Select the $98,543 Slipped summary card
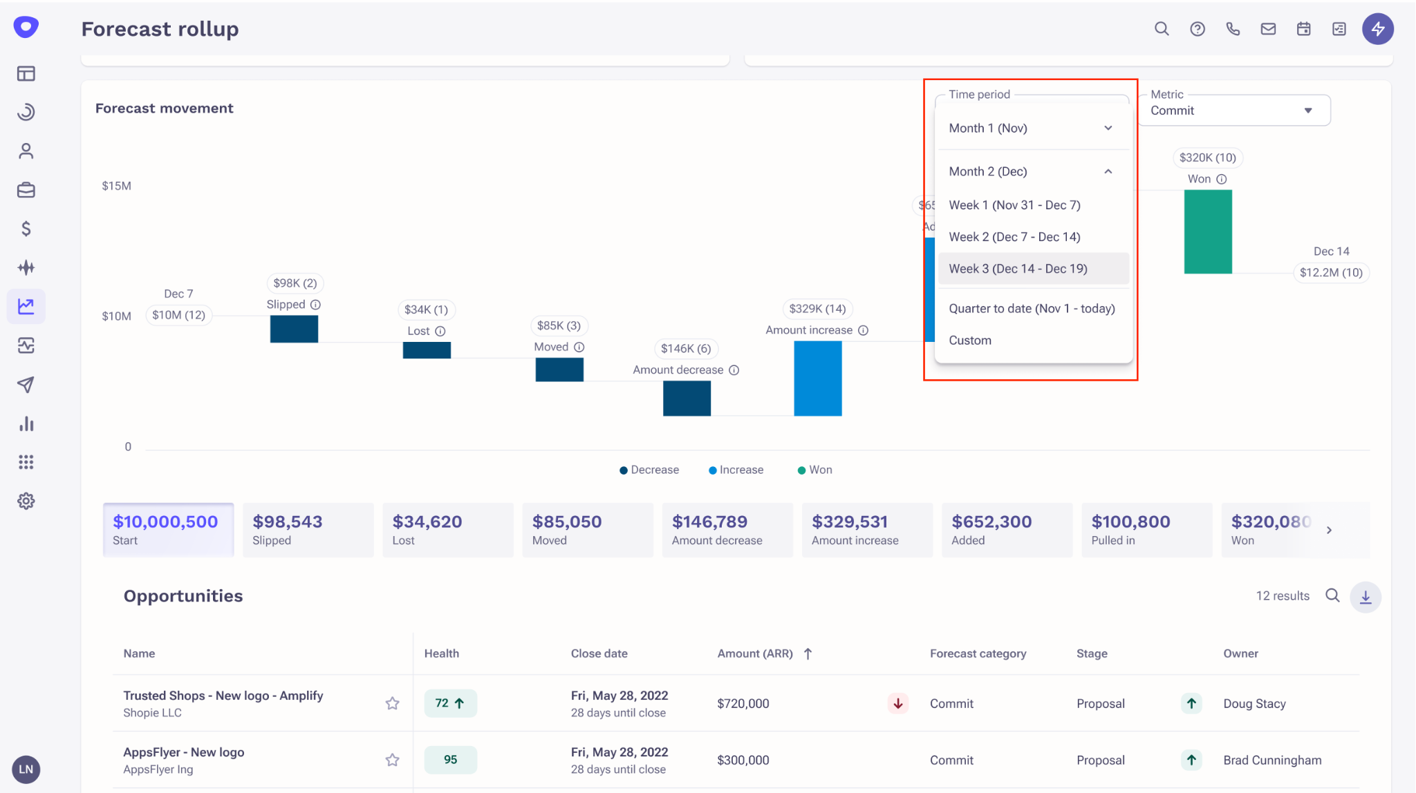1416x793 pixels. (x=308, y=530)
